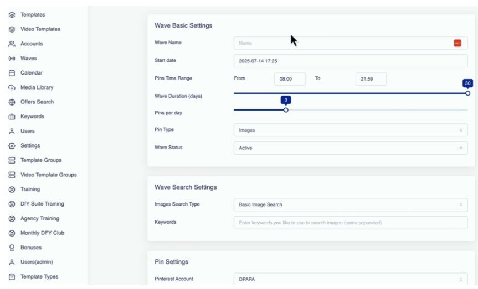Open the Media Library page
Image resolution: width=478 pixels, height=289 pixels.
37,87
